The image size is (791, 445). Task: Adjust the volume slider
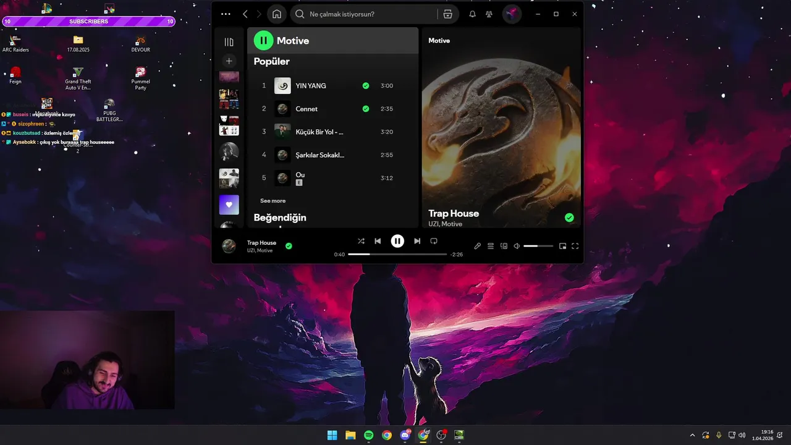tap(538, 246)
